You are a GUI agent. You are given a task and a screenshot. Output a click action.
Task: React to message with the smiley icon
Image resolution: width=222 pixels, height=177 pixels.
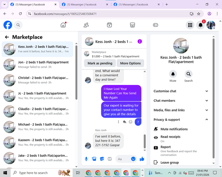[131, 122]
